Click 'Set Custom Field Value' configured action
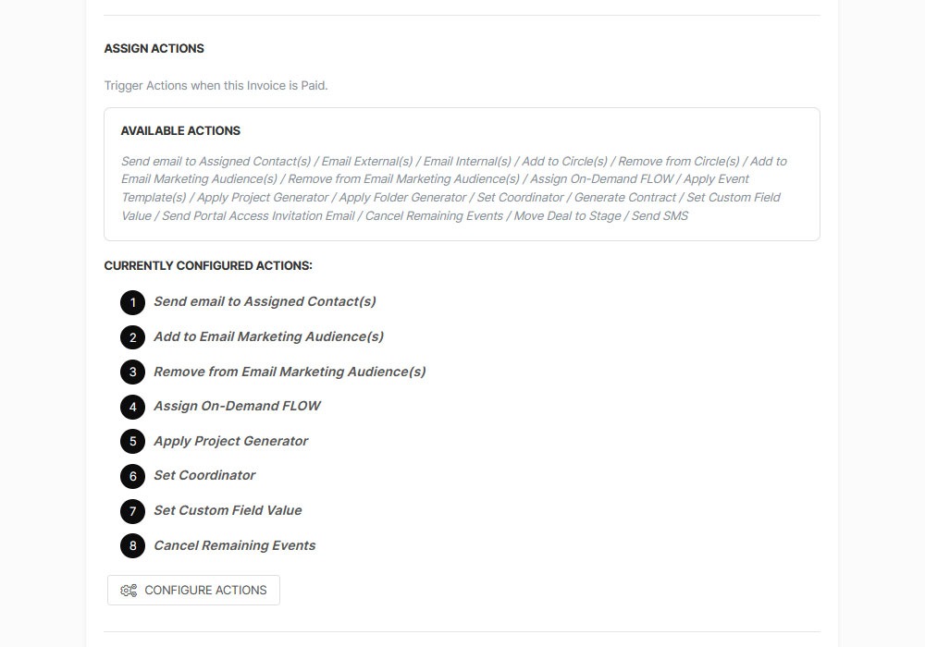 pyautogui.click(x=228, y=510)
